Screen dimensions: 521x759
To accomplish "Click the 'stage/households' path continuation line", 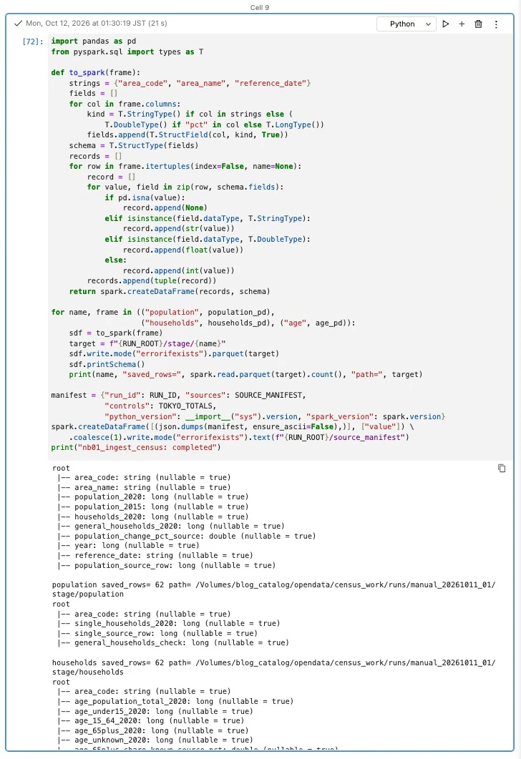I will point(88,672).
